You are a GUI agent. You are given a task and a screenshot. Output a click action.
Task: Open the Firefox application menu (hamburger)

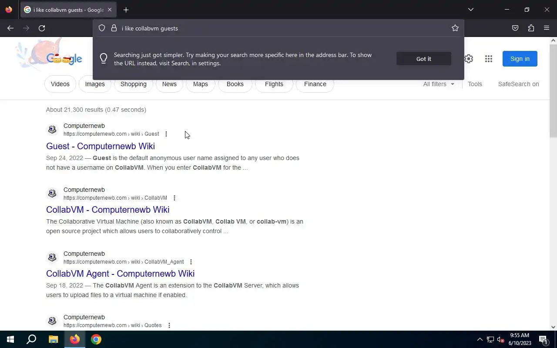point(547,28)
